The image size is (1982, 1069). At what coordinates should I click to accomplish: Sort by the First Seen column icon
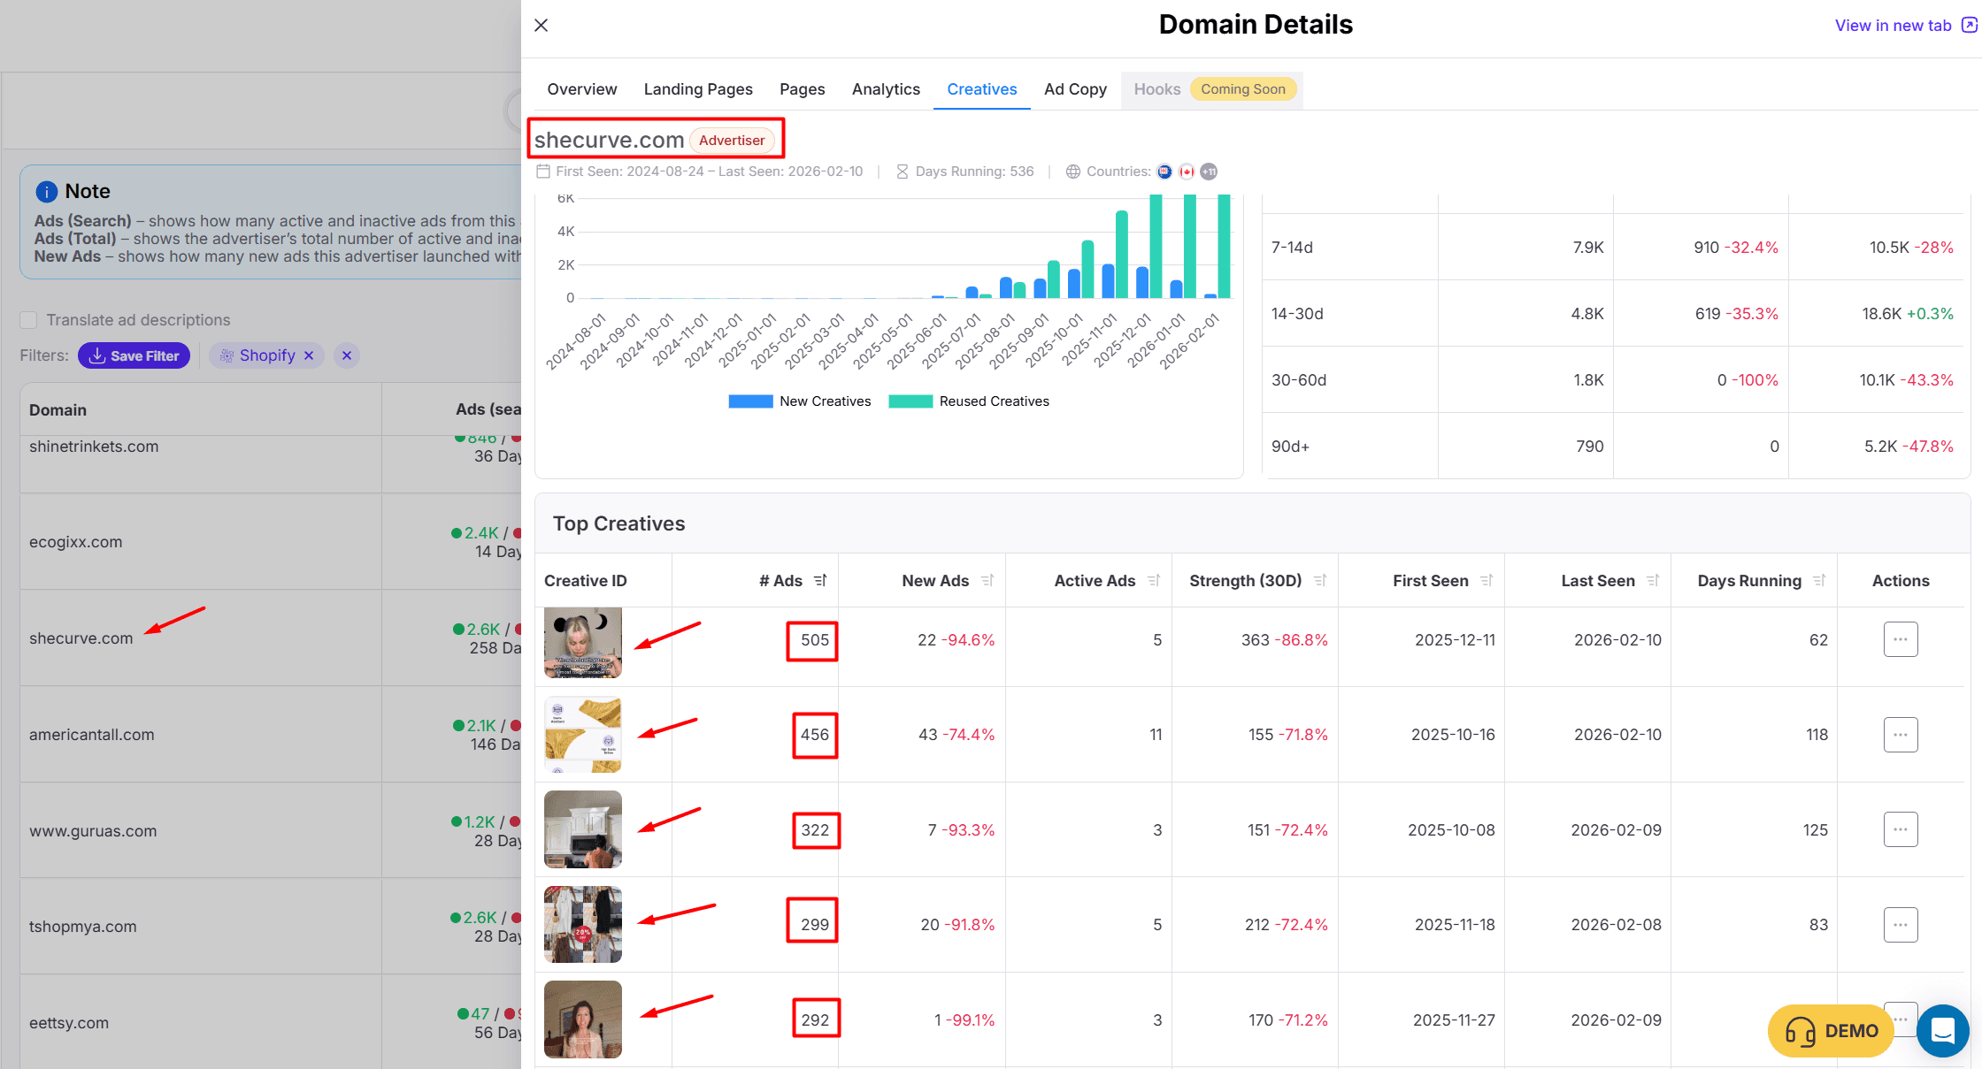[x=1486, y=581]
